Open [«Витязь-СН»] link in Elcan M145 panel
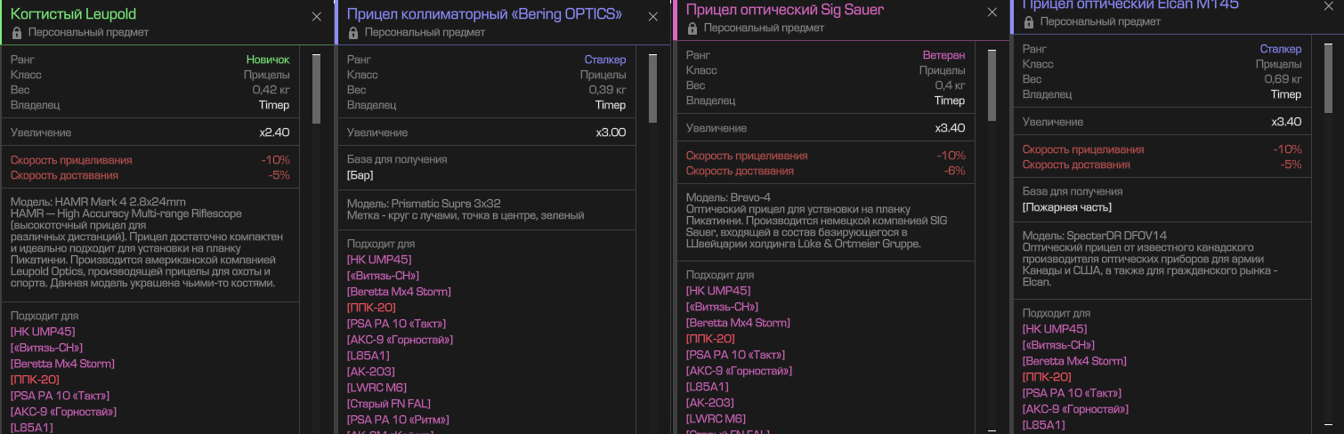Screen dimensions: 1344x434 (x=1057, y=345)
